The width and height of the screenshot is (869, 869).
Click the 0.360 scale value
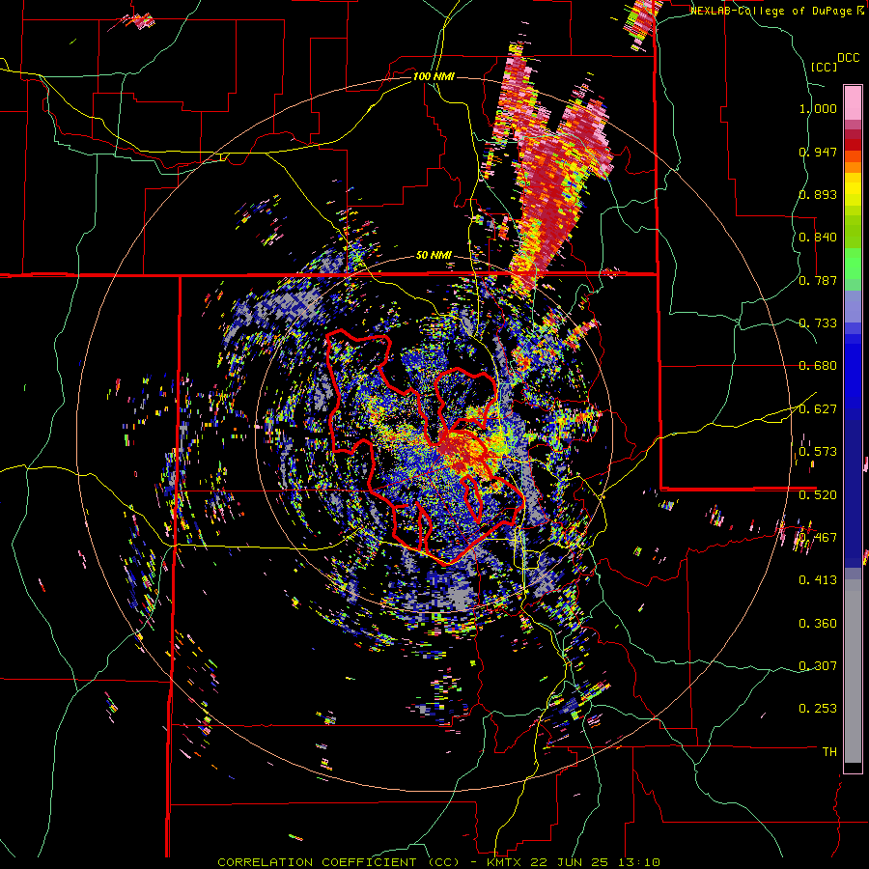click(x=818, y=624)
